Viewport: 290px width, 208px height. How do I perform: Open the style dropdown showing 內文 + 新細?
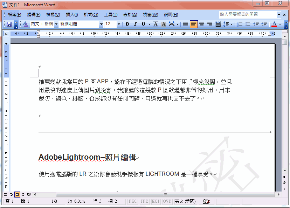pyautogui.click(x=56, y=24)
